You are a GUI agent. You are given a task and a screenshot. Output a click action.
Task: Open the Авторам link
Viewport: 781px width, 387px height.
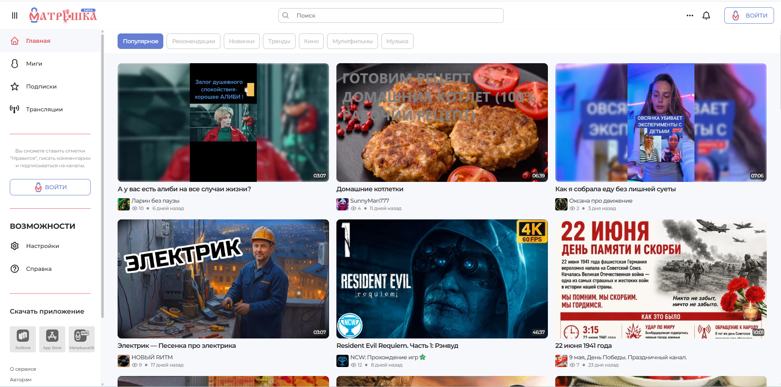(20, 380)
